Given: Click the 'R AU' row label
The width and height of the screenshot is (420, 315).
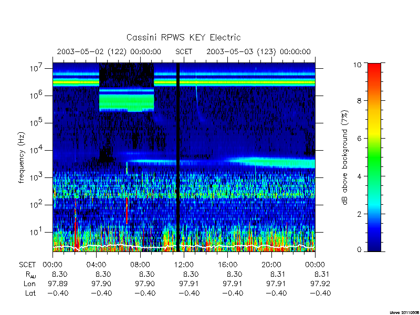Looking at the screenshot, I should (x=31, y=275).
